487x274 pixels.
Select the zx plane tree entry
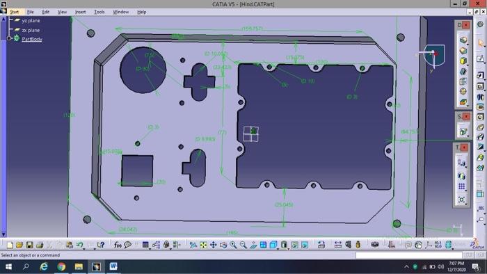pyautogui.click(x=31, y=30)
